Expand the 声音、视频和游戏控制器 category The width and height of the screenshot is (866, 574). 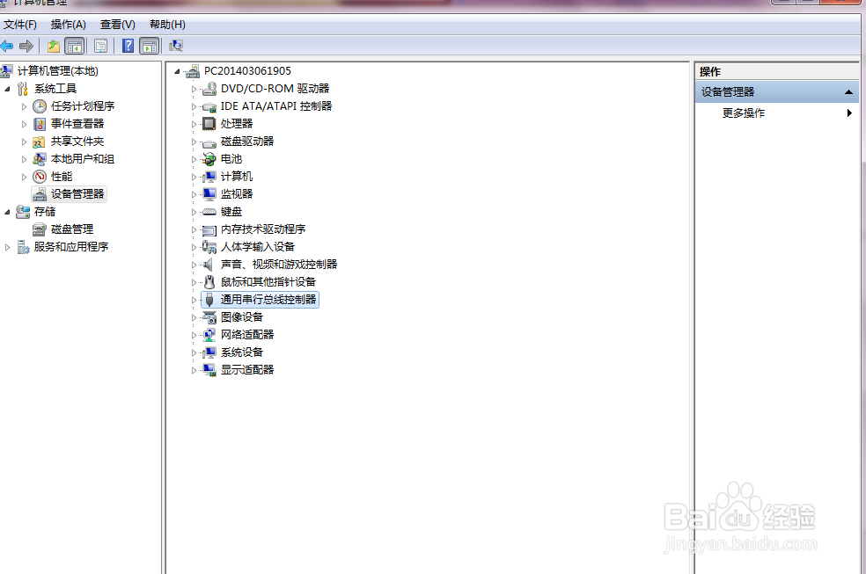pos(194,265)
